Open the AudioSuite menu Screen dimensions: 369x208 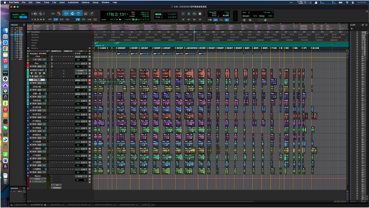(73, 2)
